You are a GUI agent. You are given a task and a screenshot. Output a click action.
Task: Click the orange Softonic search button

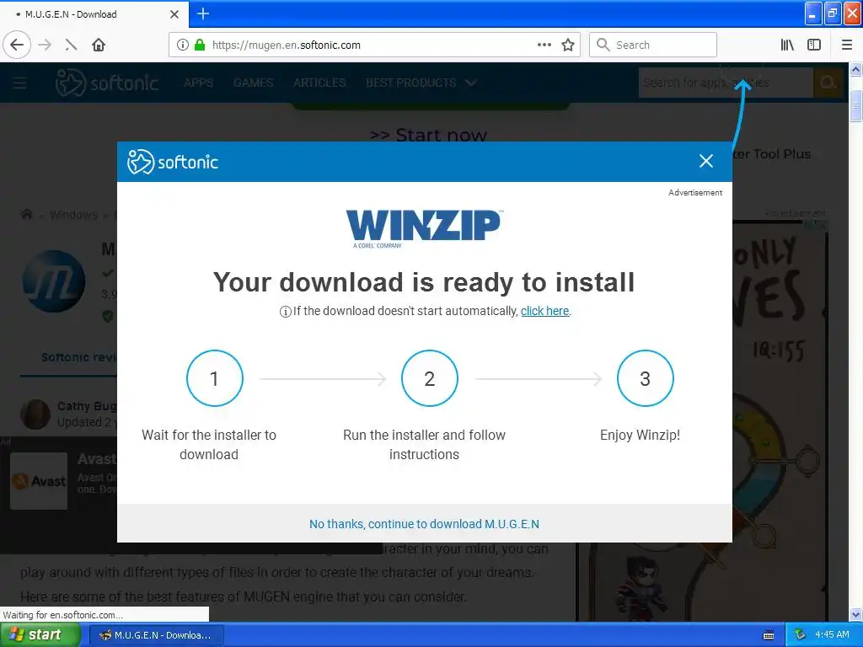[x=828, y=83]
